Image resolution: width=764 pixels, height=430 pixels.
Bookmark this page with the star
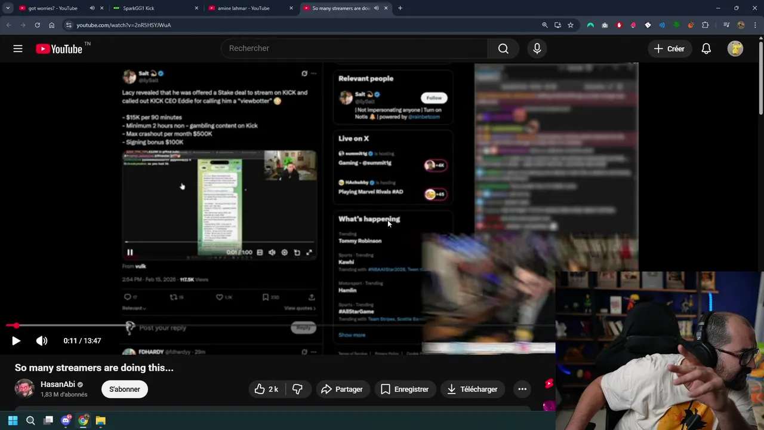pos(571,25)
